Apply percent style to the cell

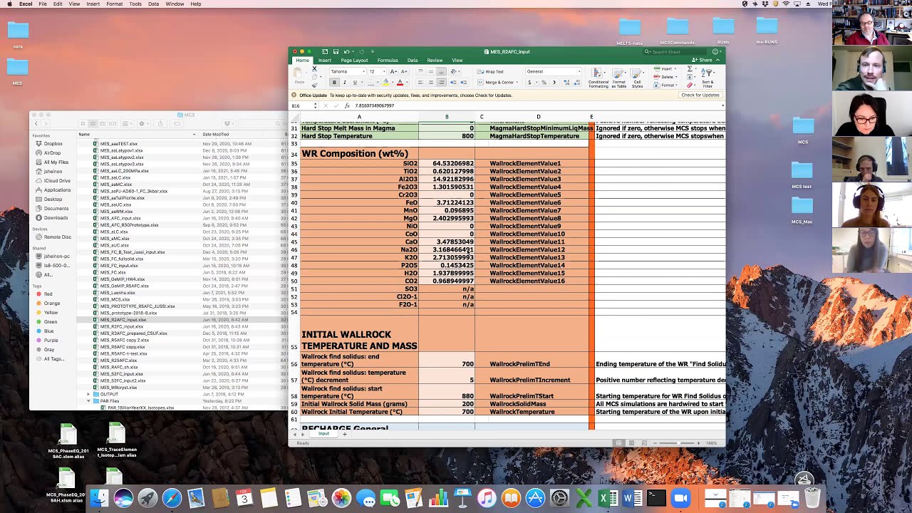point(544,83)
